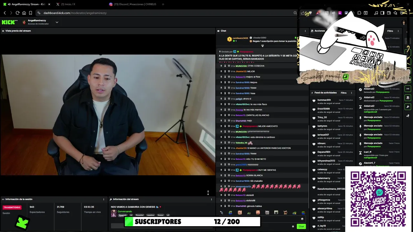Open the browser wallet icon

click(389, 13)
